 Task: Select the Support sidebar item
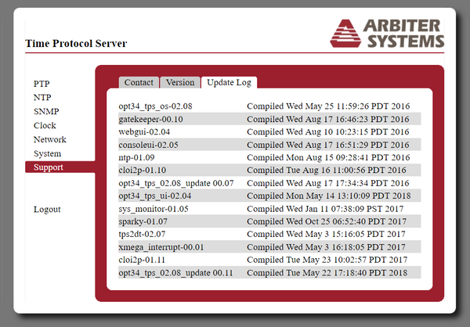tap(49, 167)
